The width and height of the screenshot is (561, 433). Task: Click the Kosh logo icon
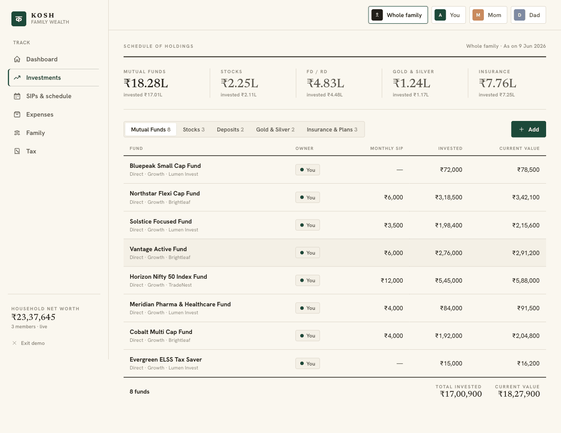[19, 19]
